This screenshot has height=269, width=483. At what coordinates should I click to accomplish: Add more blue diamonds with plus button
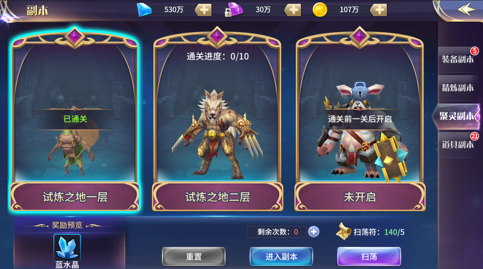203,10
